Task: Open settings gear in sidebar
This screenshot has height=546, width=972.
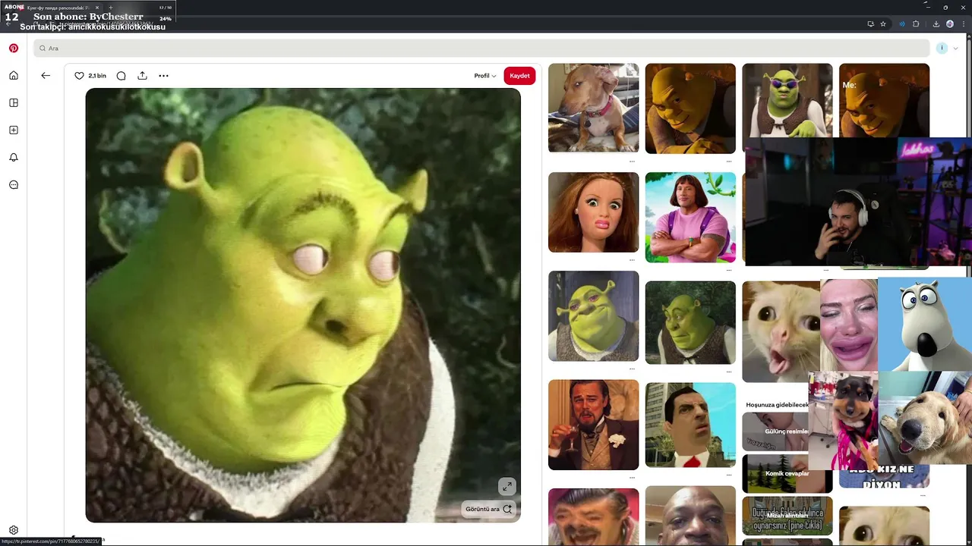Action: 14,530
